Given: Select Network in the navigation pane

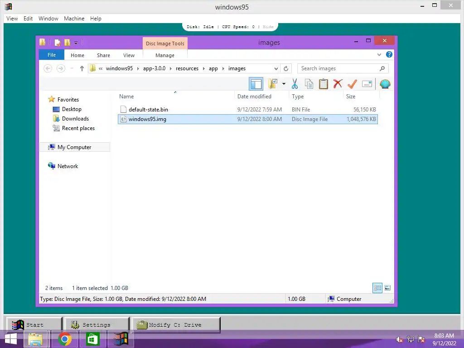Looking at the screenshot, I should click(x=68, y=166).
